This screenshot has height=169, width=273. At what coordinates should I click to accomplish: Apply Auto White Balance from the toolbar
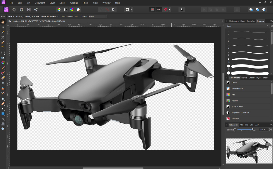click(x=78, y=10)
